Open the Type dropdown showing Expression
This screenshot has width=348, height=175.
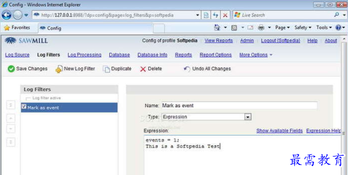tap(206, 117)
